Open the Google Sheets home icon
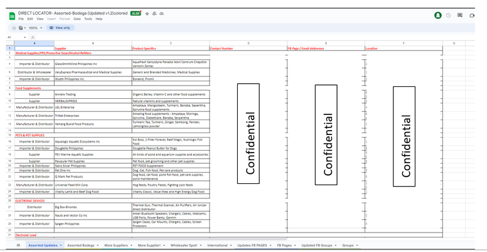This screenshot has height=252, width=487. 12,16
